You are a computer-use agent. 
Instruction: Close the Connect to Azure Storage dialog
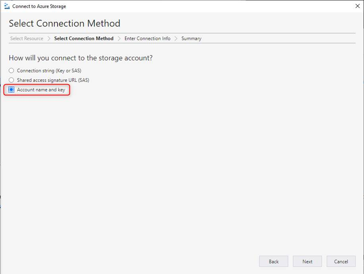357,6
